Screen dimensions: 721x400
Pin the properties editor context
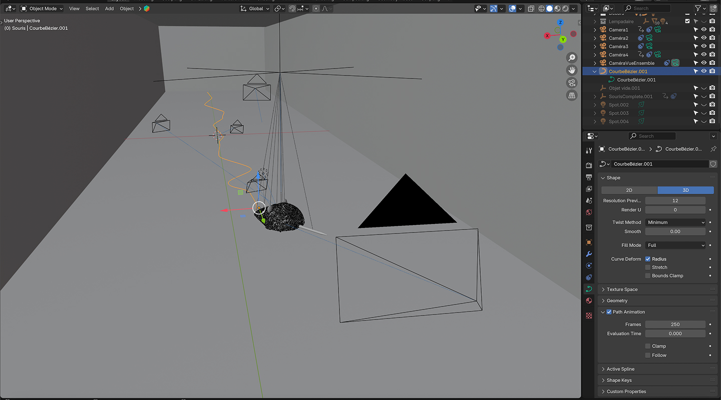click(x=713, y=149)
